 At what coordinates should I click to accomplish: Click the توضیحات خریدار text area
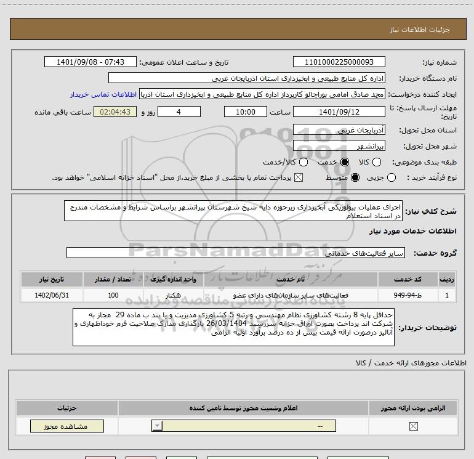(233, 327)
